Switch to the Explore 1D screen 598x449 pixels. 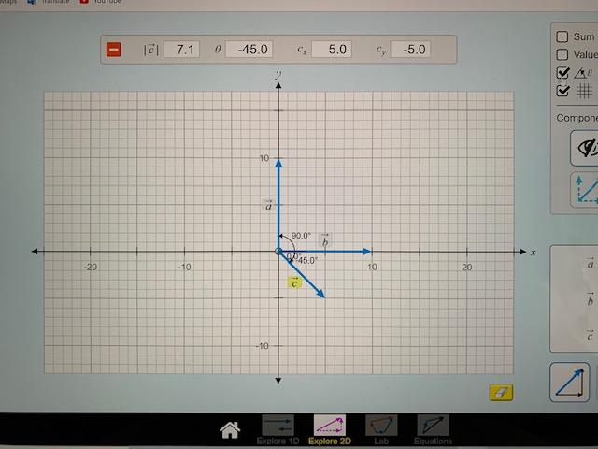coord(278,430)
